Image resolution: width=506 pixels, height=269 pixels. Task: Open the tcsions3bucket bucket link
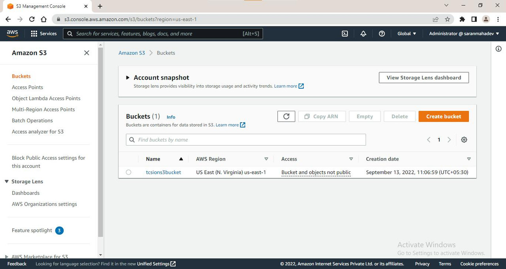pos(163,172)
